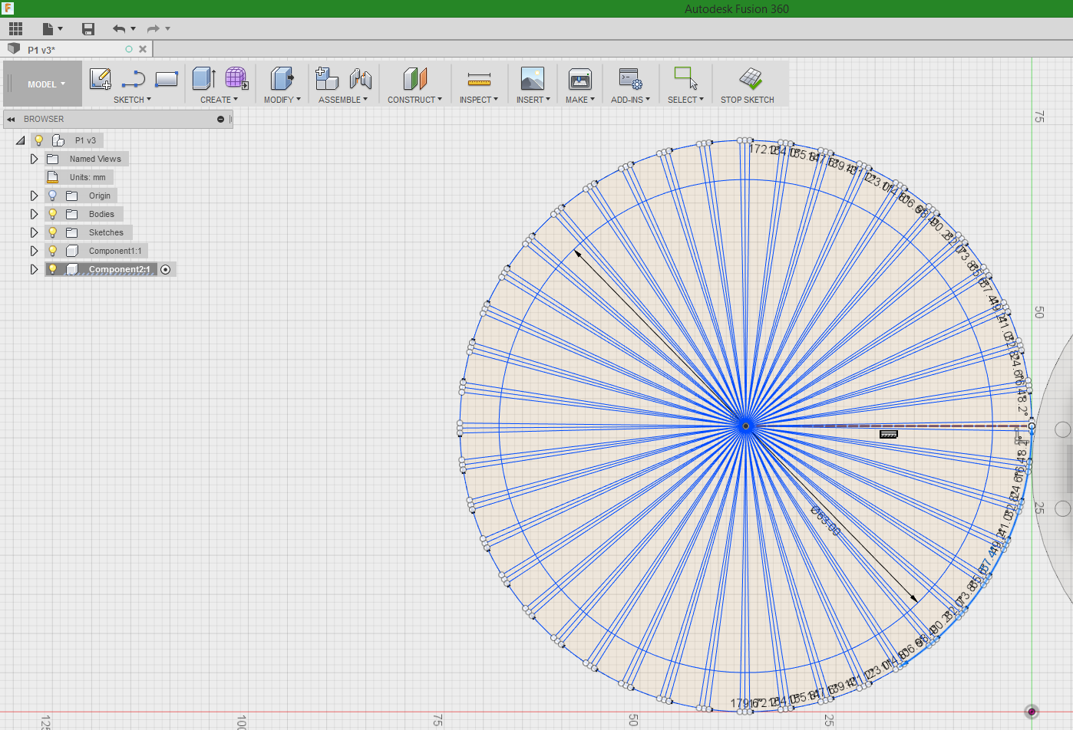Screen dimensions: 1073x730
Task: Expand the Named Views folder
Action: coord(34,159)
